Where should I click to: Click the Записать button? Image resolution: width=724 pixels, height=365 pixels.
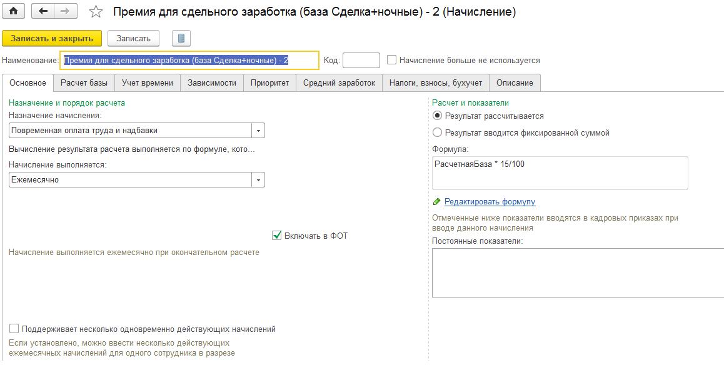(133, 39)
